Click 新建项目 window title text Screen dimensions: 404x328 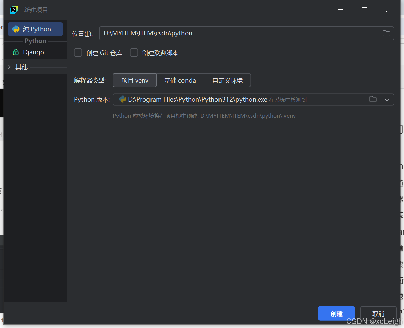click(36, 10)
